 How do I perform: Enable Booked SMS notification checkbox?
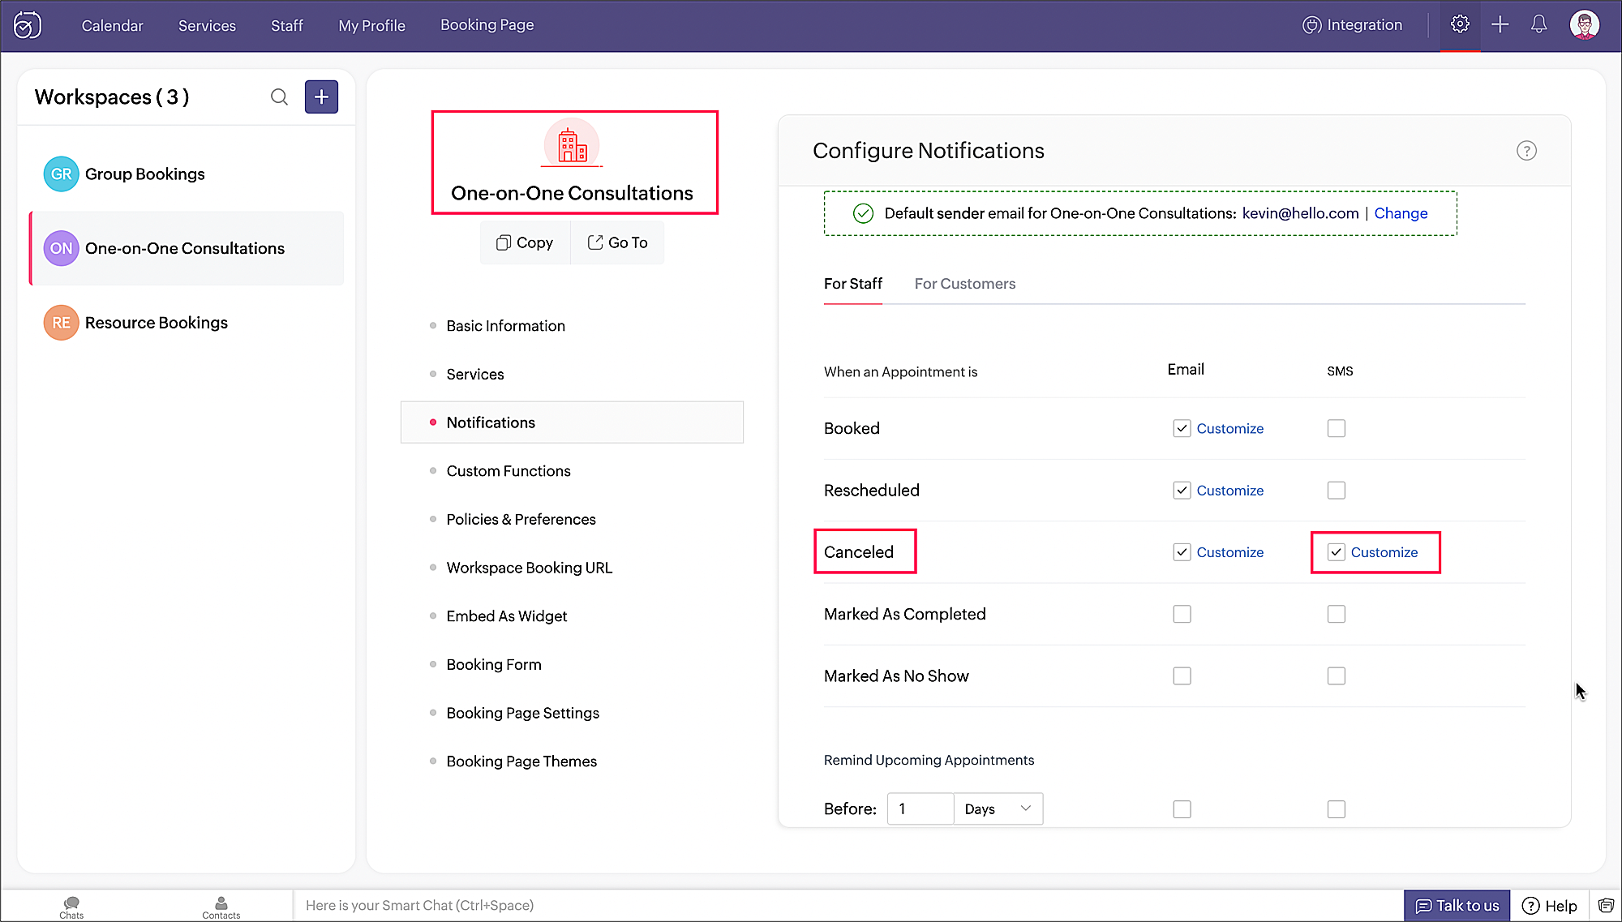1336,428
